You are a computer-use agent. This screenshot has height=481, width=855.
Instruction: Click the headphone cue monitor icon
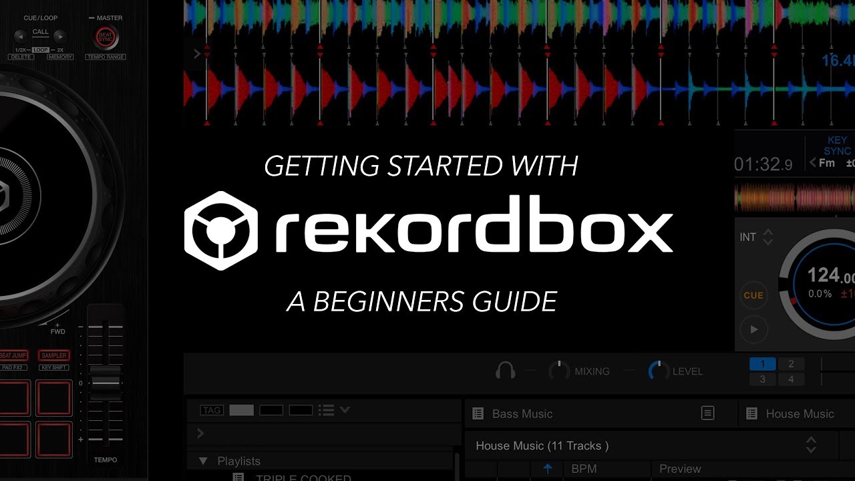[x=505, y=370]
